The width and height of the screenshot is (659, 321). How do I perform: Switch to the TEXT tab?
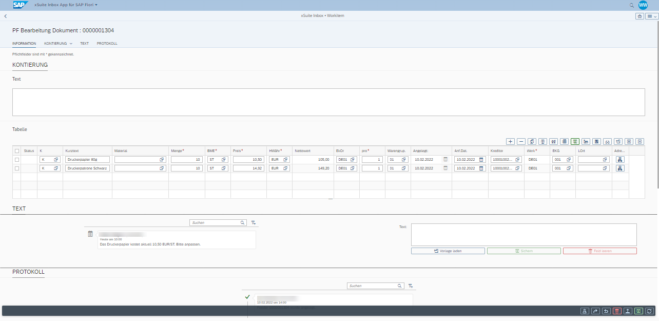click(84, 44)
